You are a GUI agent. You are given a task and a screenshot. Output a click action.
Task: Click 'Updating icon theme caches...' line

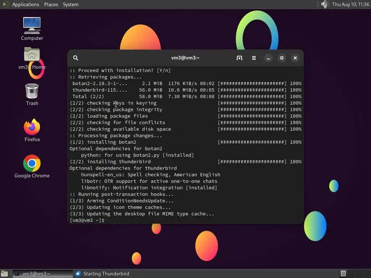point(120,207)
